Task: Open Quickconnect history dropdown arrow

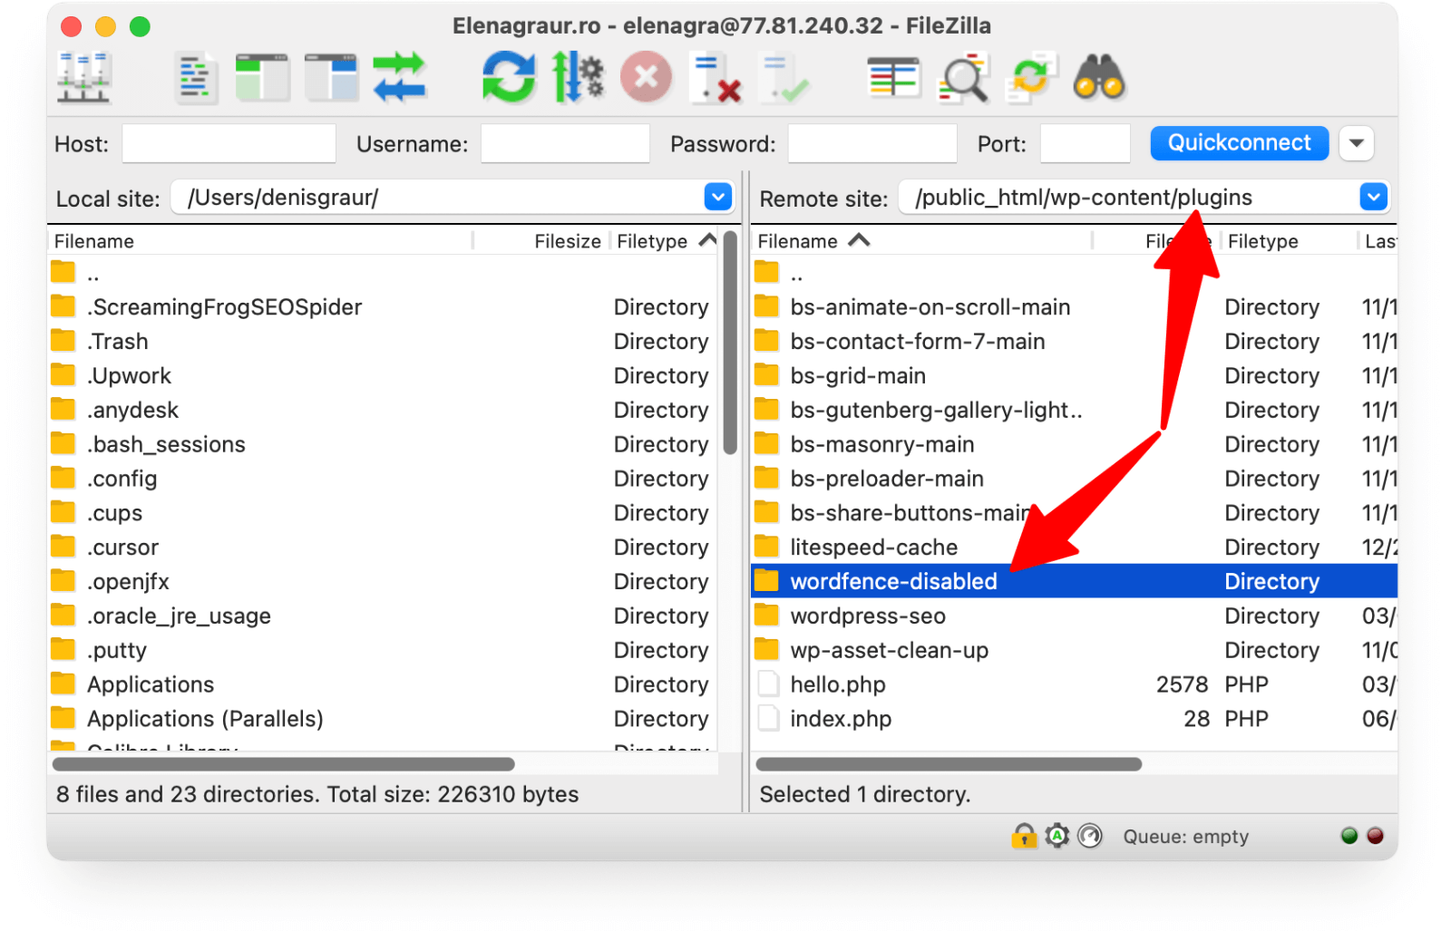Action: [1356, 143]
